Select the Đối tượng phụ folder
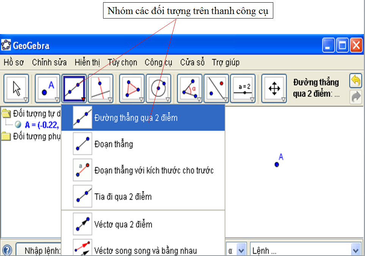The width and height of the screenshot is (365, 256). (x=31, y=136)
